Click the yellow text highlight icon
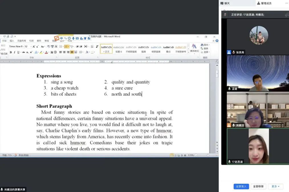 coord(41,53)
